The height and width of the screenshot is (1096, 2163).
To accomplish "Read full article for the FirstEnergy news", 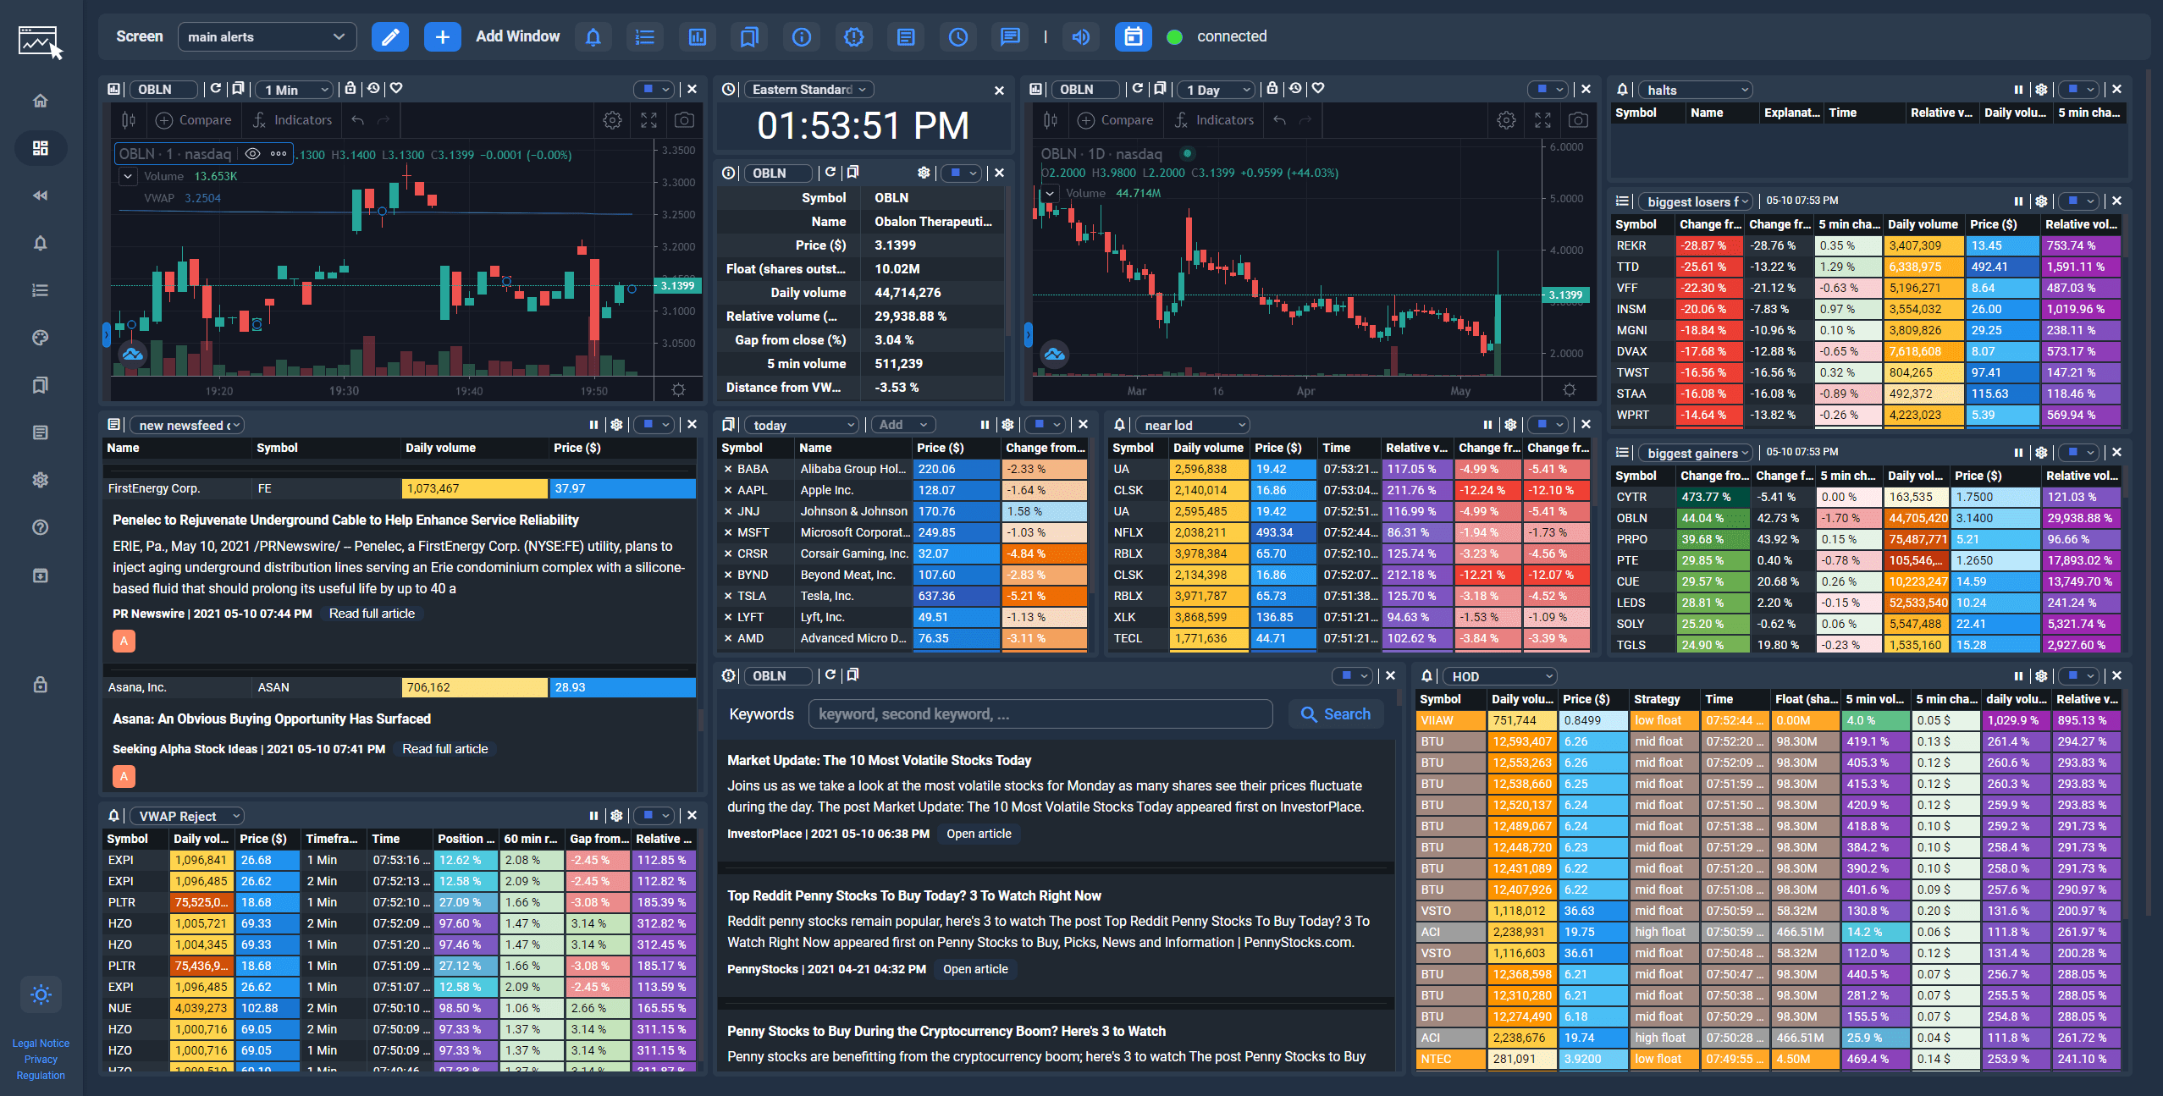I will pyautogui.click(x=372, y=613).
